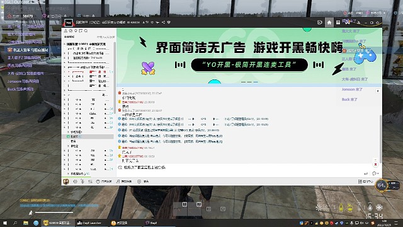403x227 pixels.
Task: Open the YO开黑 promotional banner
Action: pos(249,57)
